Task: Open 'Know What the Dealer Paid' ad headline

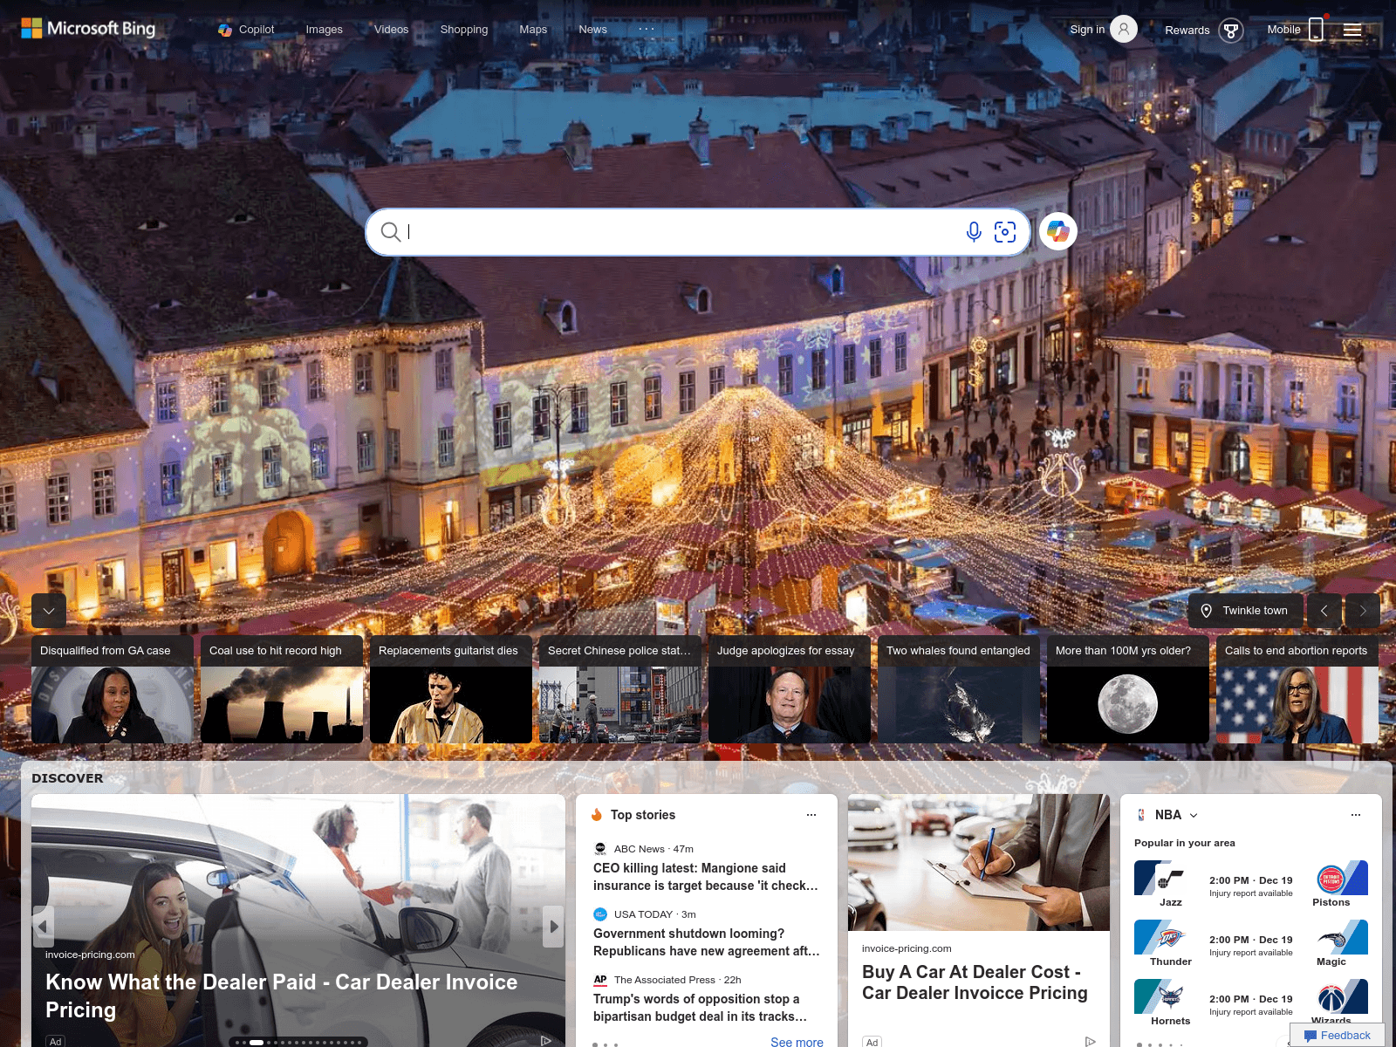Action: (x=281, y=996)
